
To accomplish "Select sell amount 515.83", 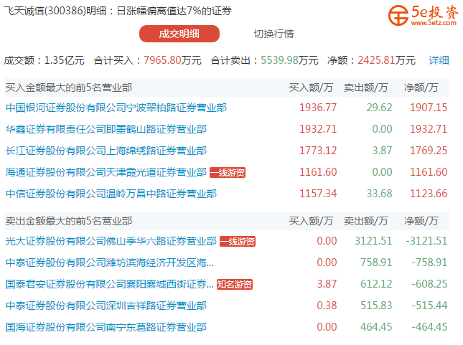I will (376, 306).
